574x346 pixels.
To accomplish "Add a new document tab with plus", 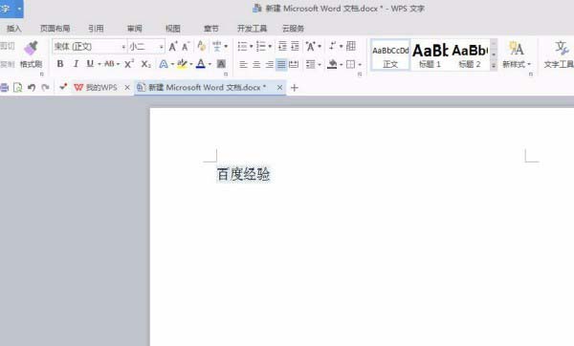I will click(295, 88).
